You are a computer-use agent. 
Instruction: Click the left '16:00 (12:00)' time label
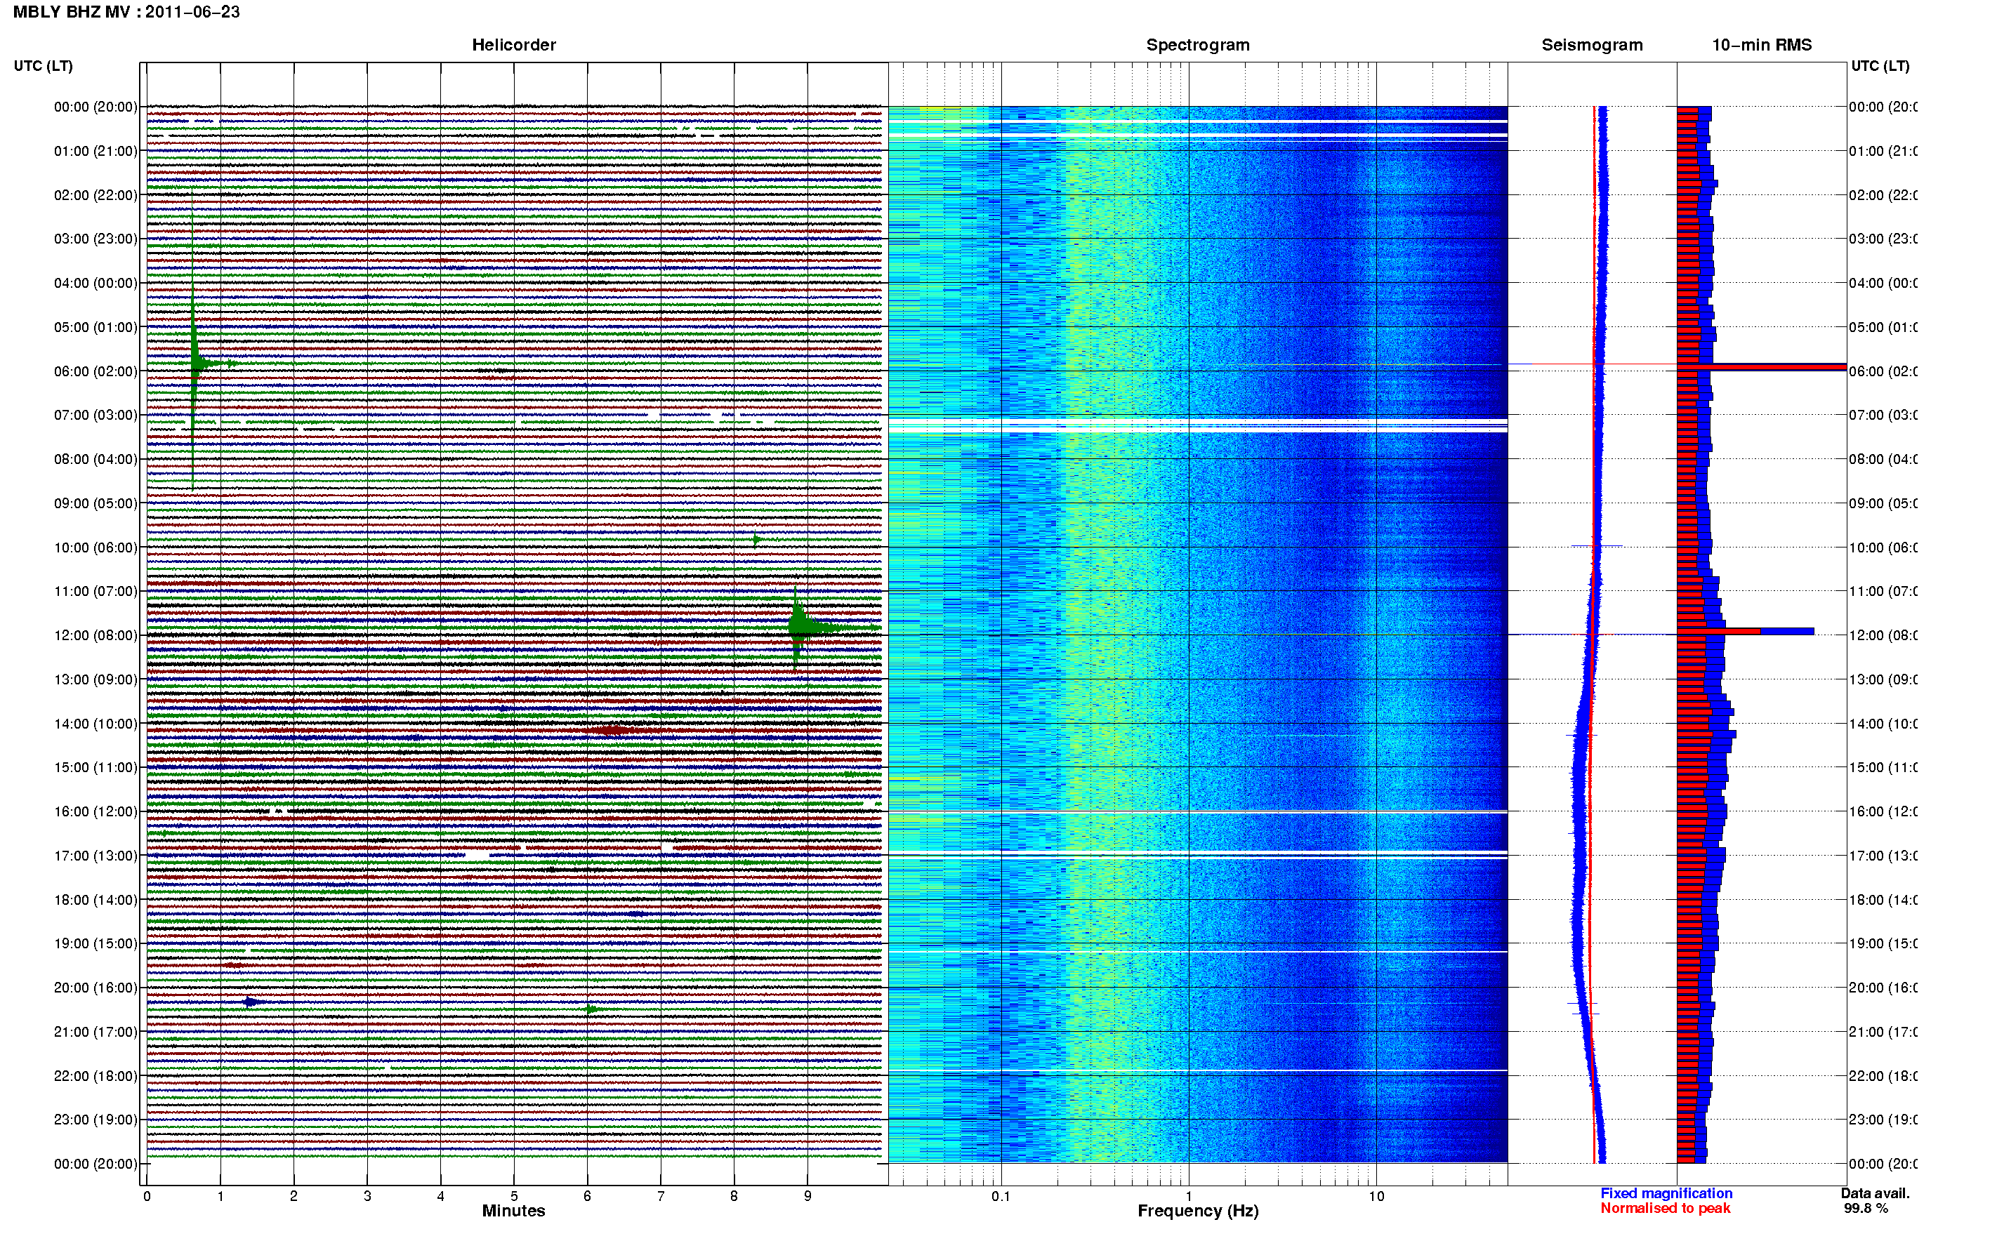click(x=95, y=811)
